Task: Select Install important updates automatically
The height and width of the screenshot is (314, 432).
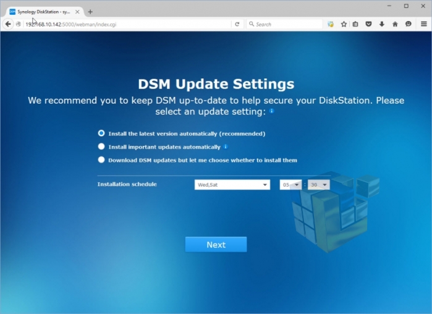Action: click(101, 147)
